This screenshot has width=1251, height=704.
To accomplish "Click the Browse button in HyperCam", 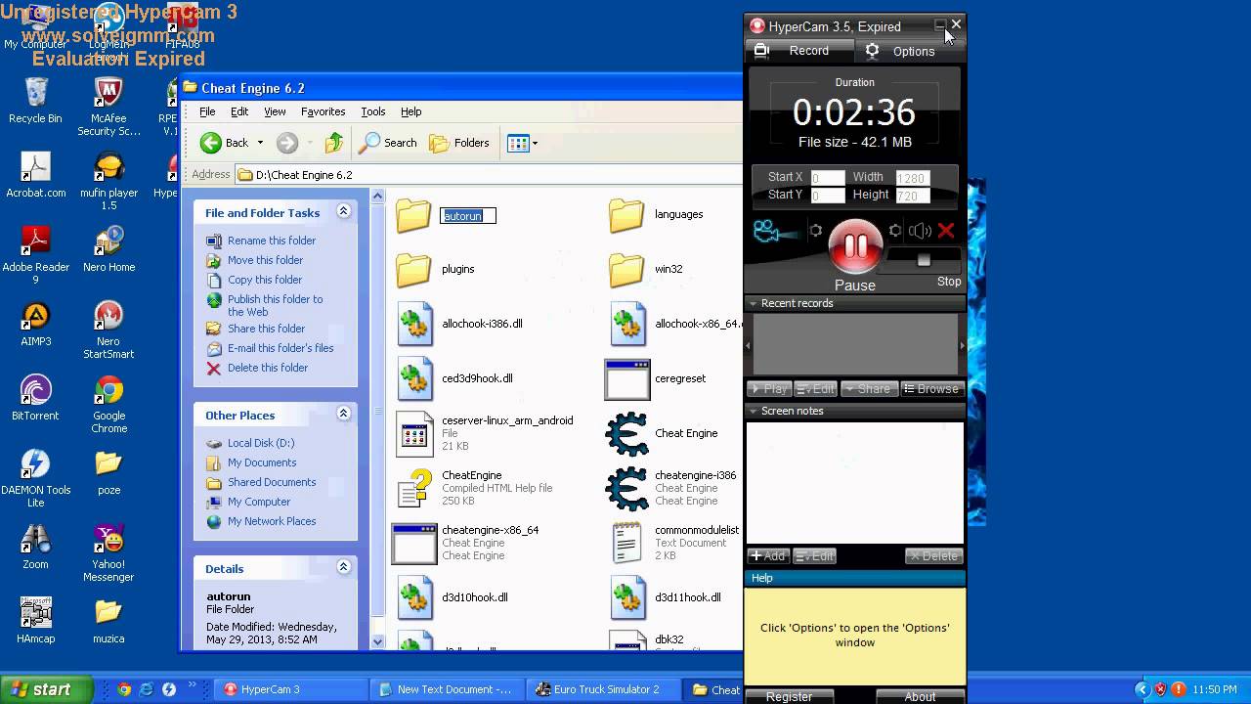I will point(931,388).
